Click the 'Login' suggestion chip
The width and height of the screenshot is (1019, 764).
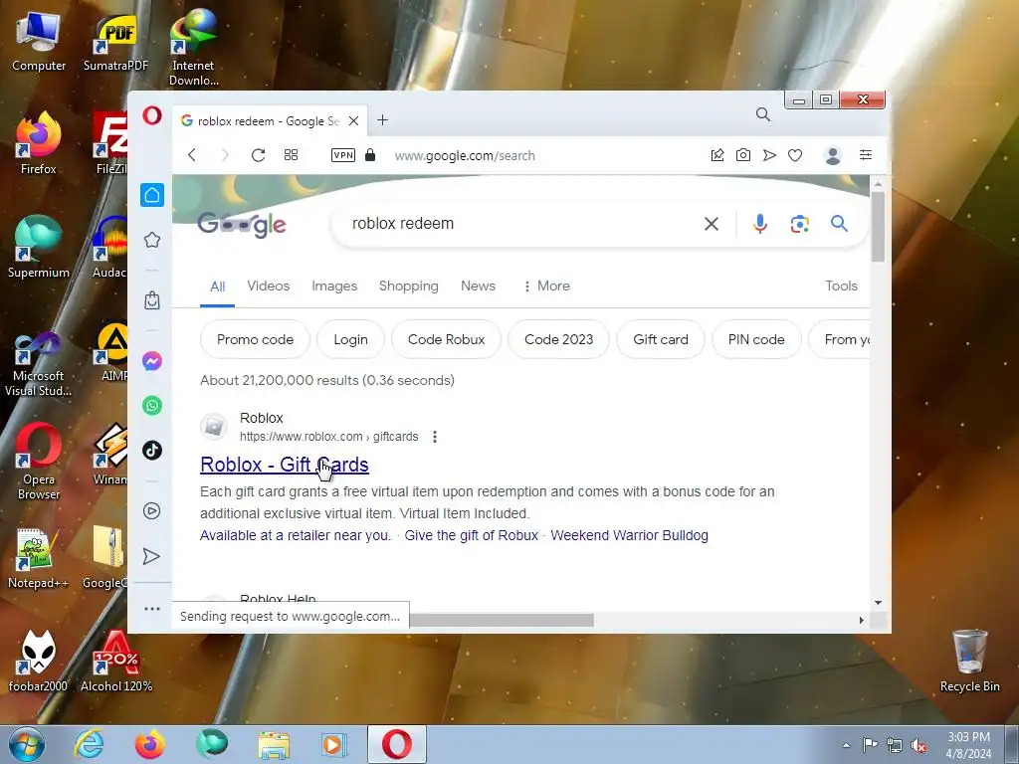[x=351, y=339]
